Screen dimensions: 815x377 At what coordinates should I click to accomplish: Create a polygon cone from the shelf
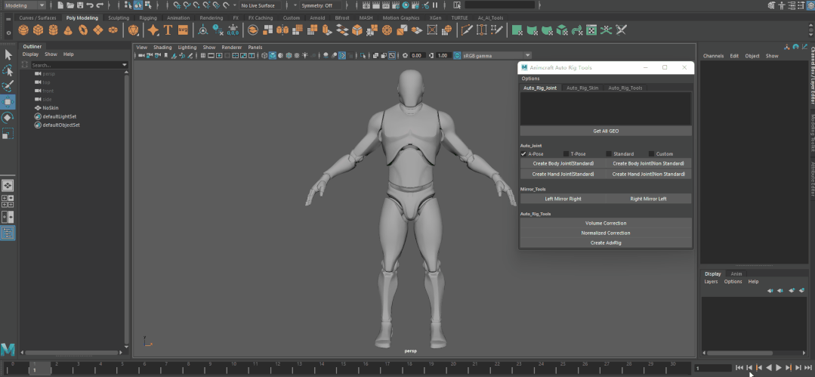[68, 30]
